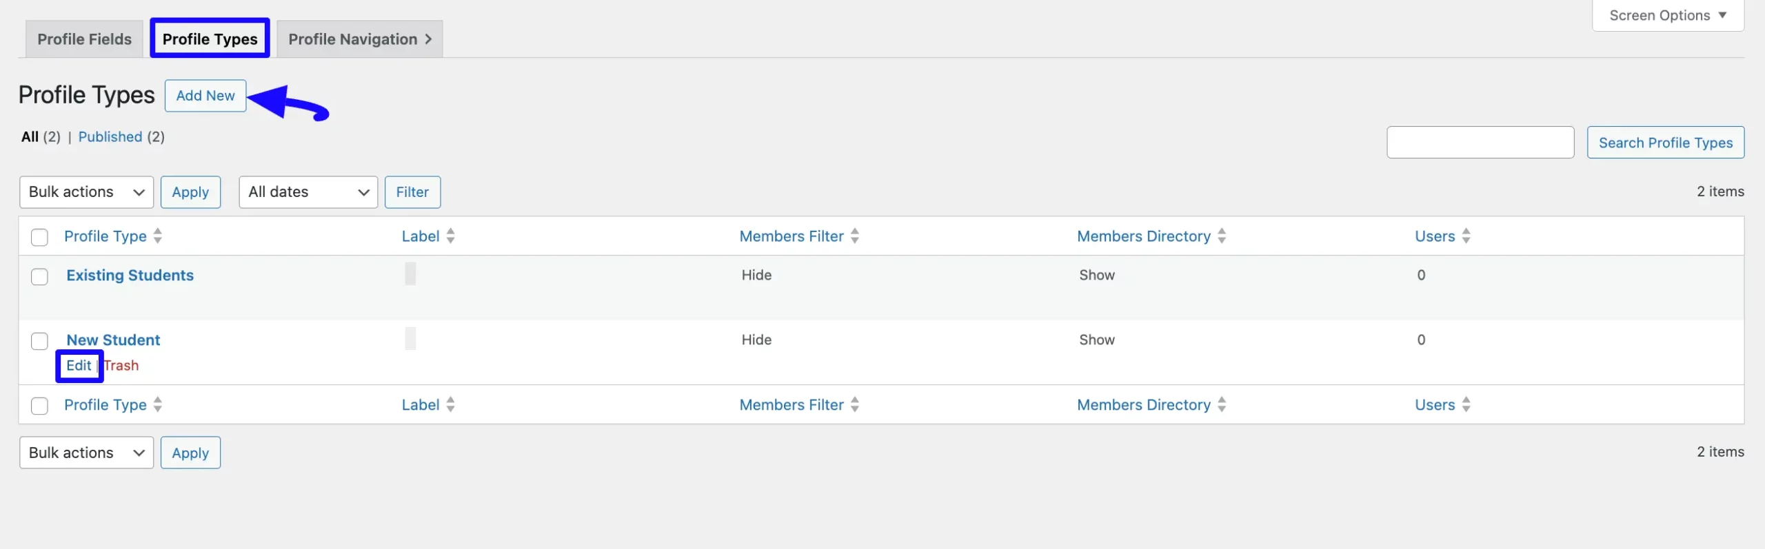Click Show value in Existing Students row

1097,276
